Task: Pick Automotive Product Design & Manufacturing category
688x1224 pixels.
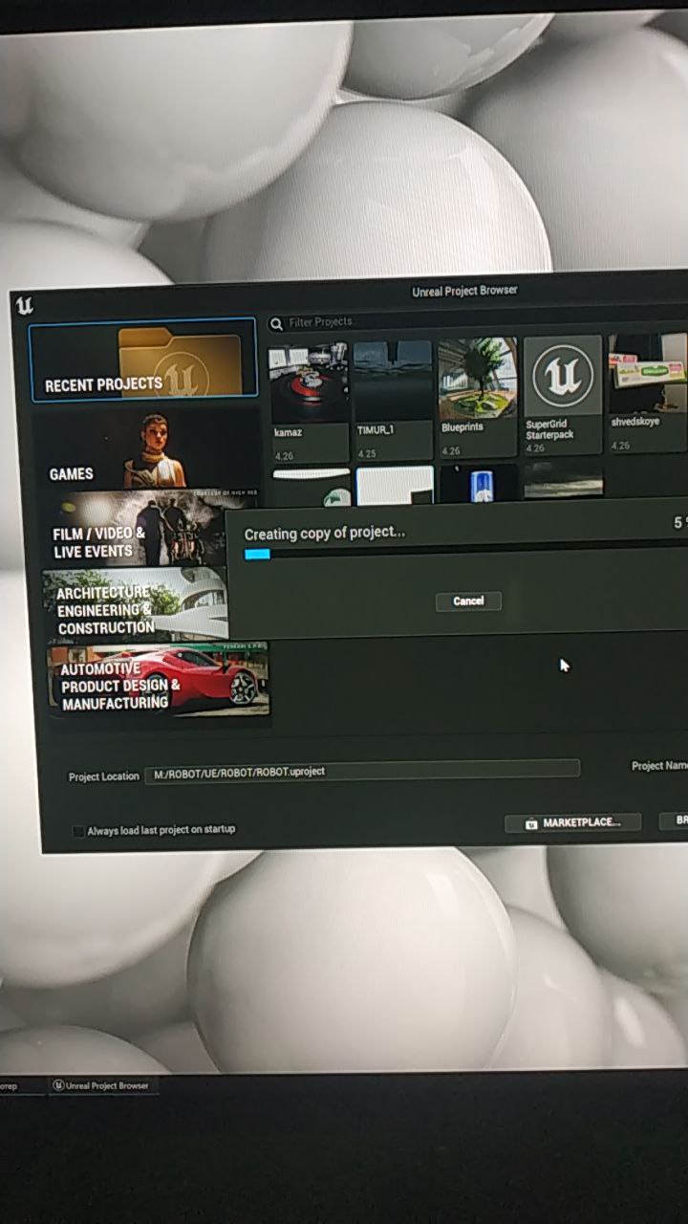Action: 160,680
